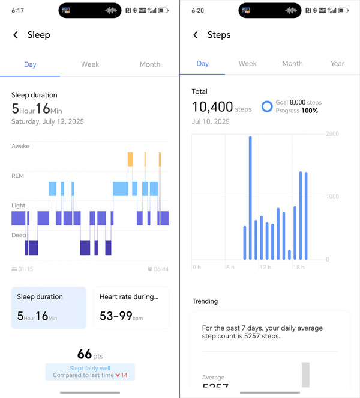
Task: Tap the alarm clock icon at 06:44
Action: pos(150,269)
